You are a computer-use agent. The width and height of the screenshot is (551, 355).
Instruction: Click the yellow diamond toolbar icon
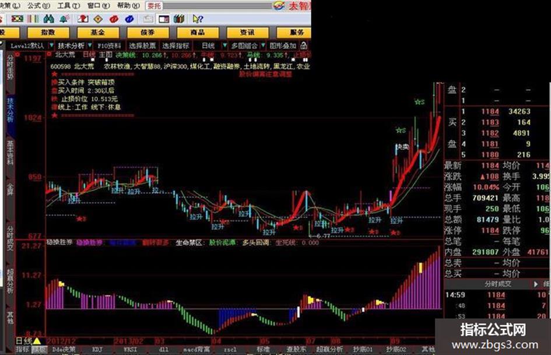point(98,19)
